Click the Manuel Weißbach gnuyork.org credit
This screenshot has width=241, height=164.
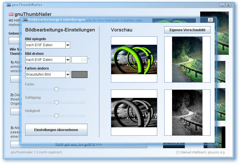[x=200, y=152]
